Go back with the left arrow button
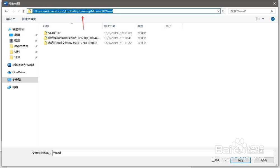 [x=6, y=11]
